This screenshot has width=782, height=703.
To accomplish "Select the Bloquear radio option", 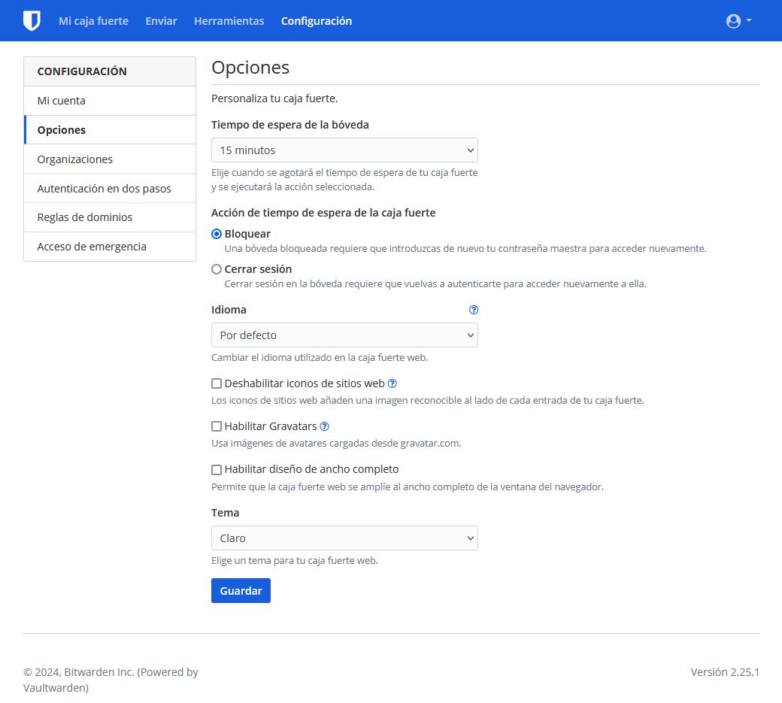I will 217,234.
